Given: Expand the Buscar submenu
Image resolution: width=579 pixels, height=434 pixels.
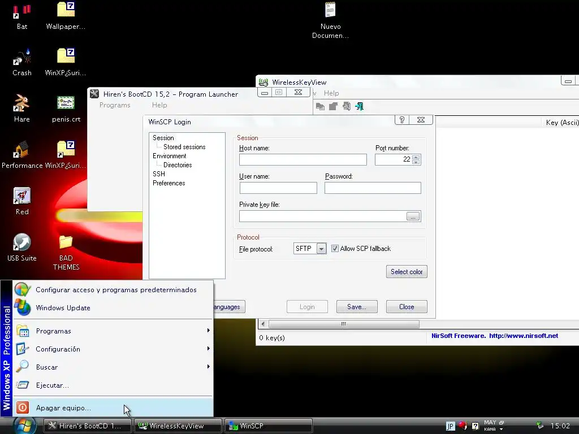Looking at the screenshot, I should pos(113,367).
